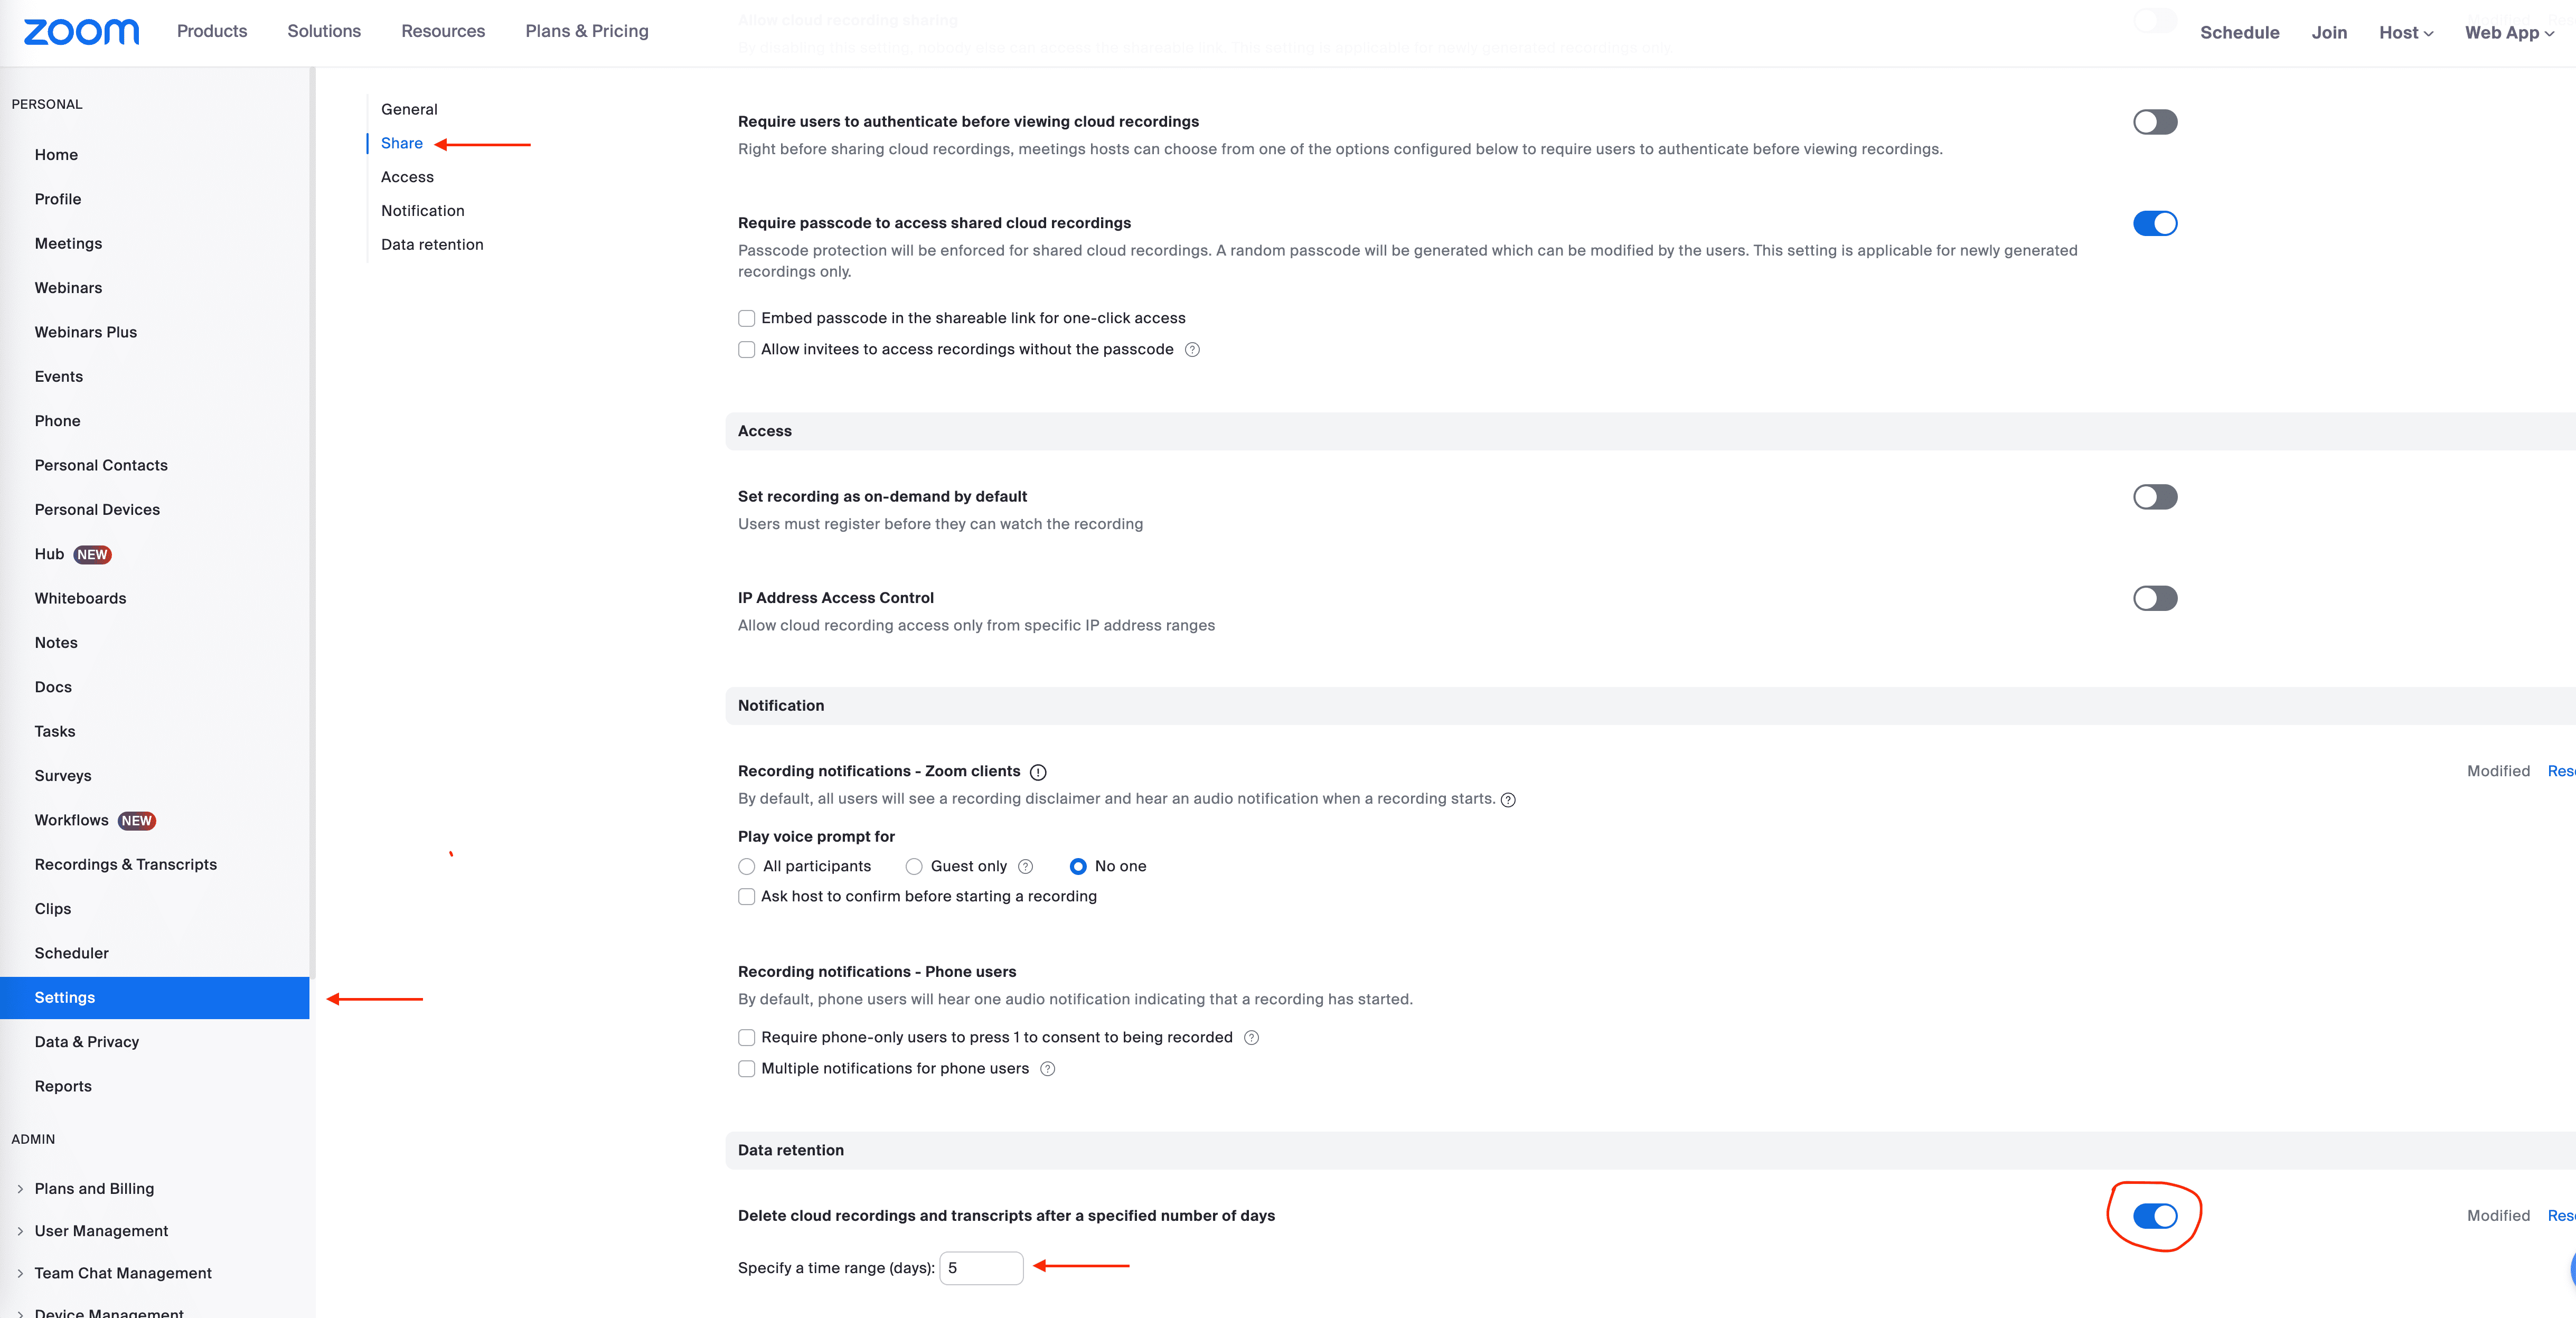
Task: Click help icon beside press 1 consent option
Action: pyautogui.click(x=1251, y=1038)
